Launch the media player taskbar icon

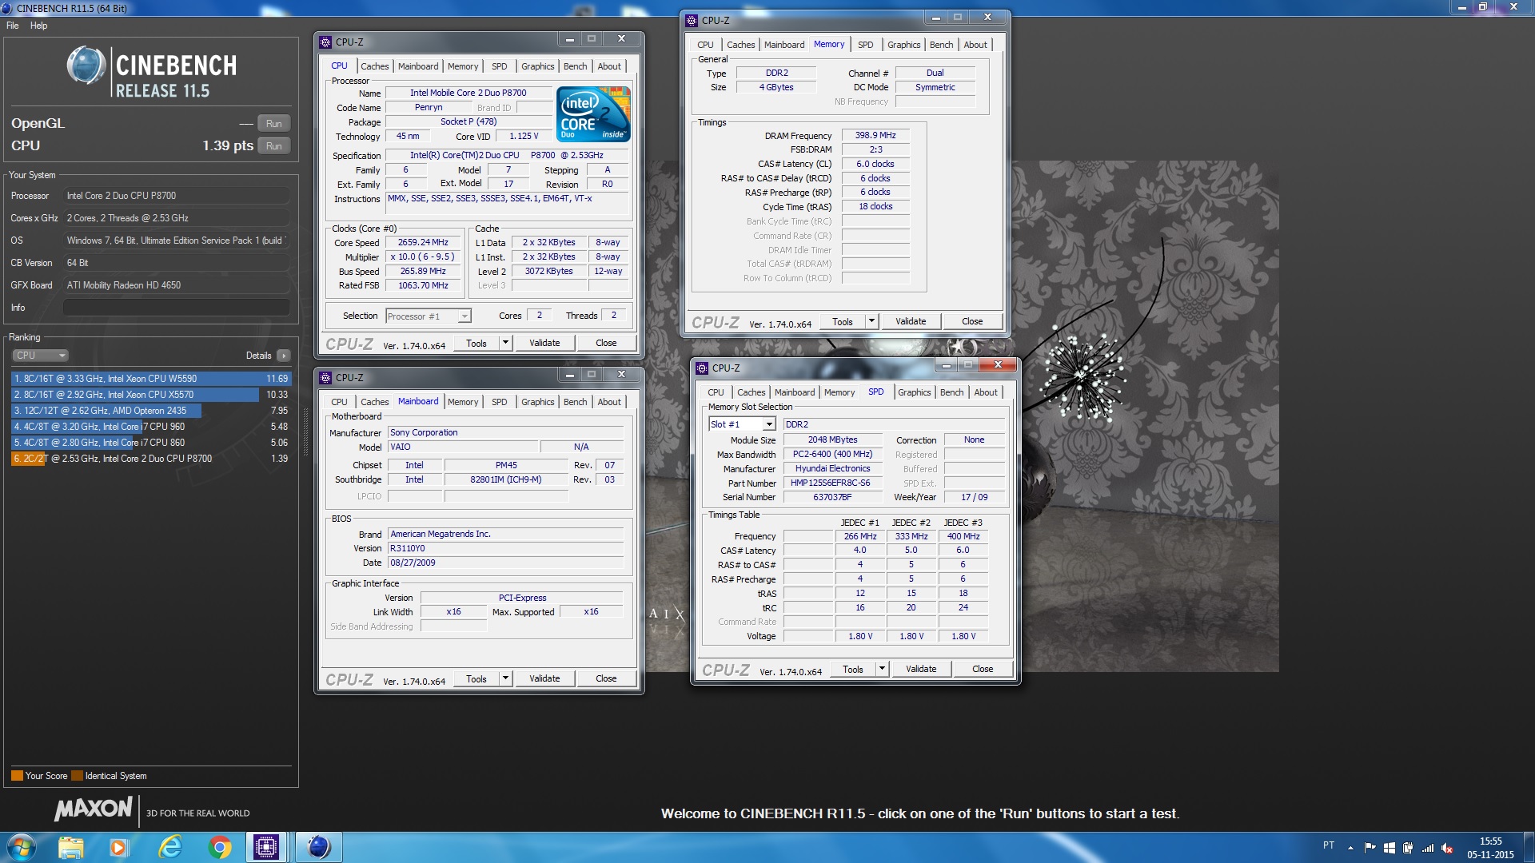click(119, 847)
